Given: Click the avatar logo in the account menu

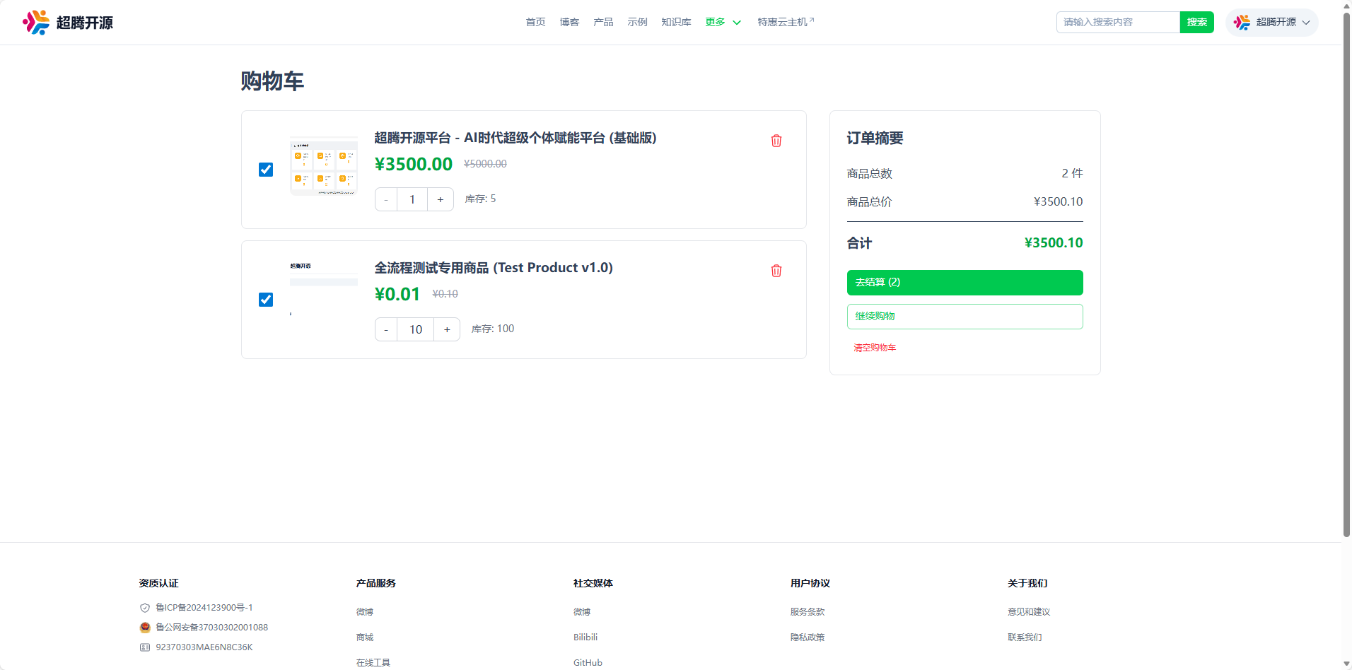Looking at the screenshot, I should click(x=1242, y=22).
